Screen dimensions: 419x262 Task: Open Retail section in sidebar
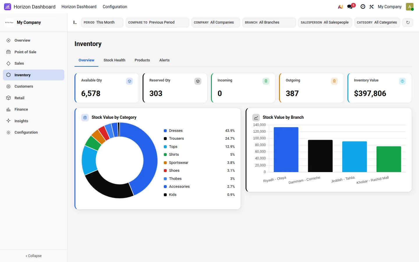tap(33, 98)
